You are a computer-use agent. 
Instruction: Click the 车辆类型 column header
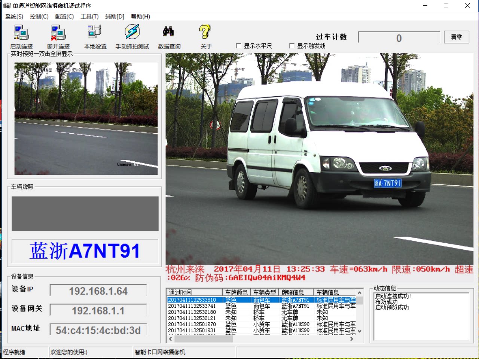tap(265, 292)
